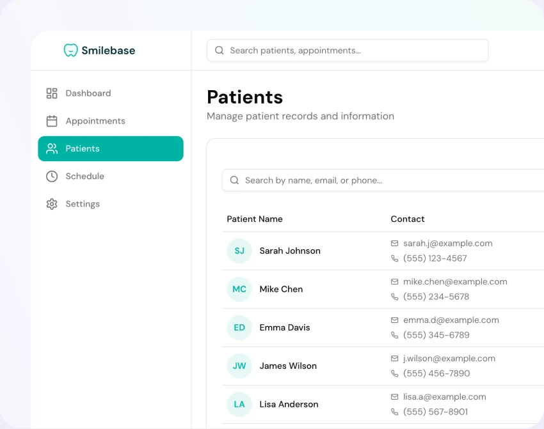Click phone number (555) 234-5678
Viewport: 544px width, 429px height.
coord(436,297)
